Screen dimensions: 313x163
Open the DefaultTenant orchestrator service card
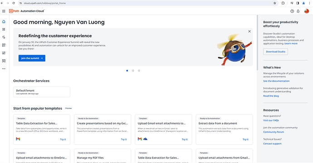point(42,92)
